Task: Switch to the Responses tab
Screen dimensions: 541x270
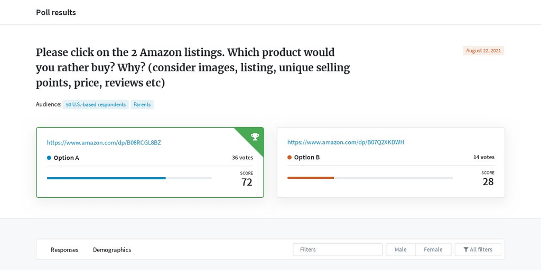Action: (64, 249)
